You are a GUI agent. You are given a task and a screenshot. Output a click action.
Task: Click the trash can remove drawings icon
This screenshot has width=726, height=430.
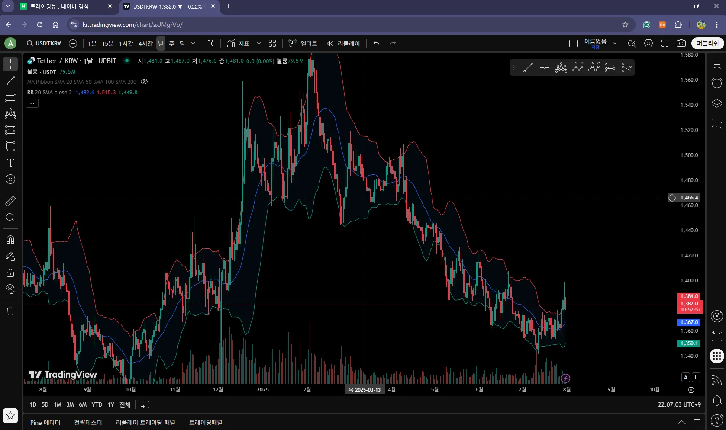[x=10, y=311]
